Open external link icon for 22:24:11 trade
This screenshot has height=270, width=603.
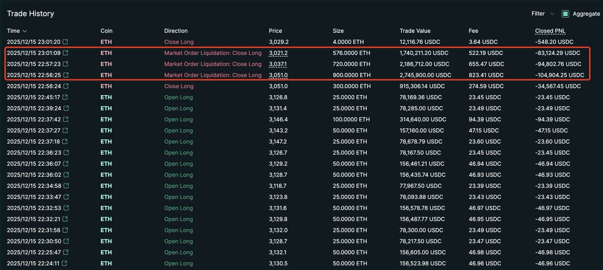coord(65,263)
